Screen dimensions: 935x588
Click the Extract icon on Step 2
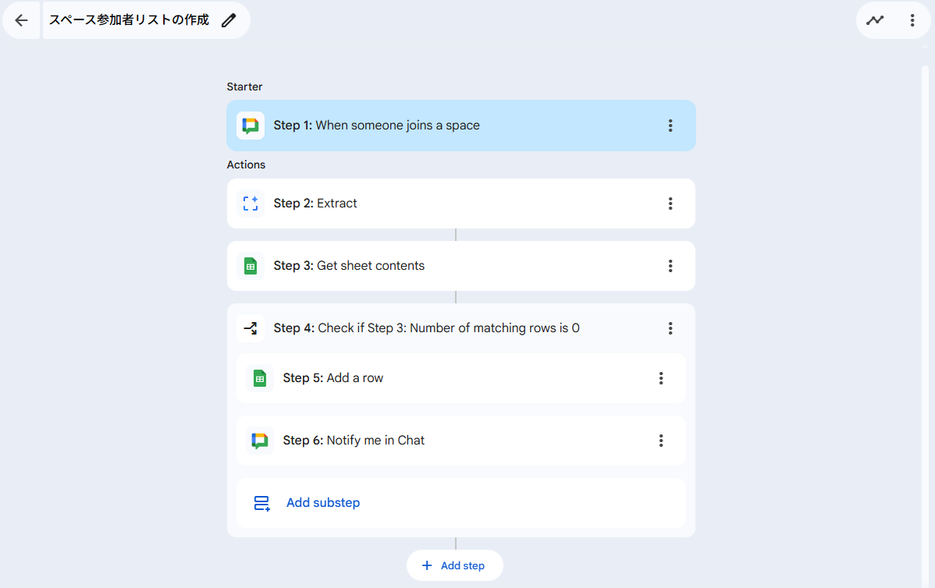click(251, 204)
